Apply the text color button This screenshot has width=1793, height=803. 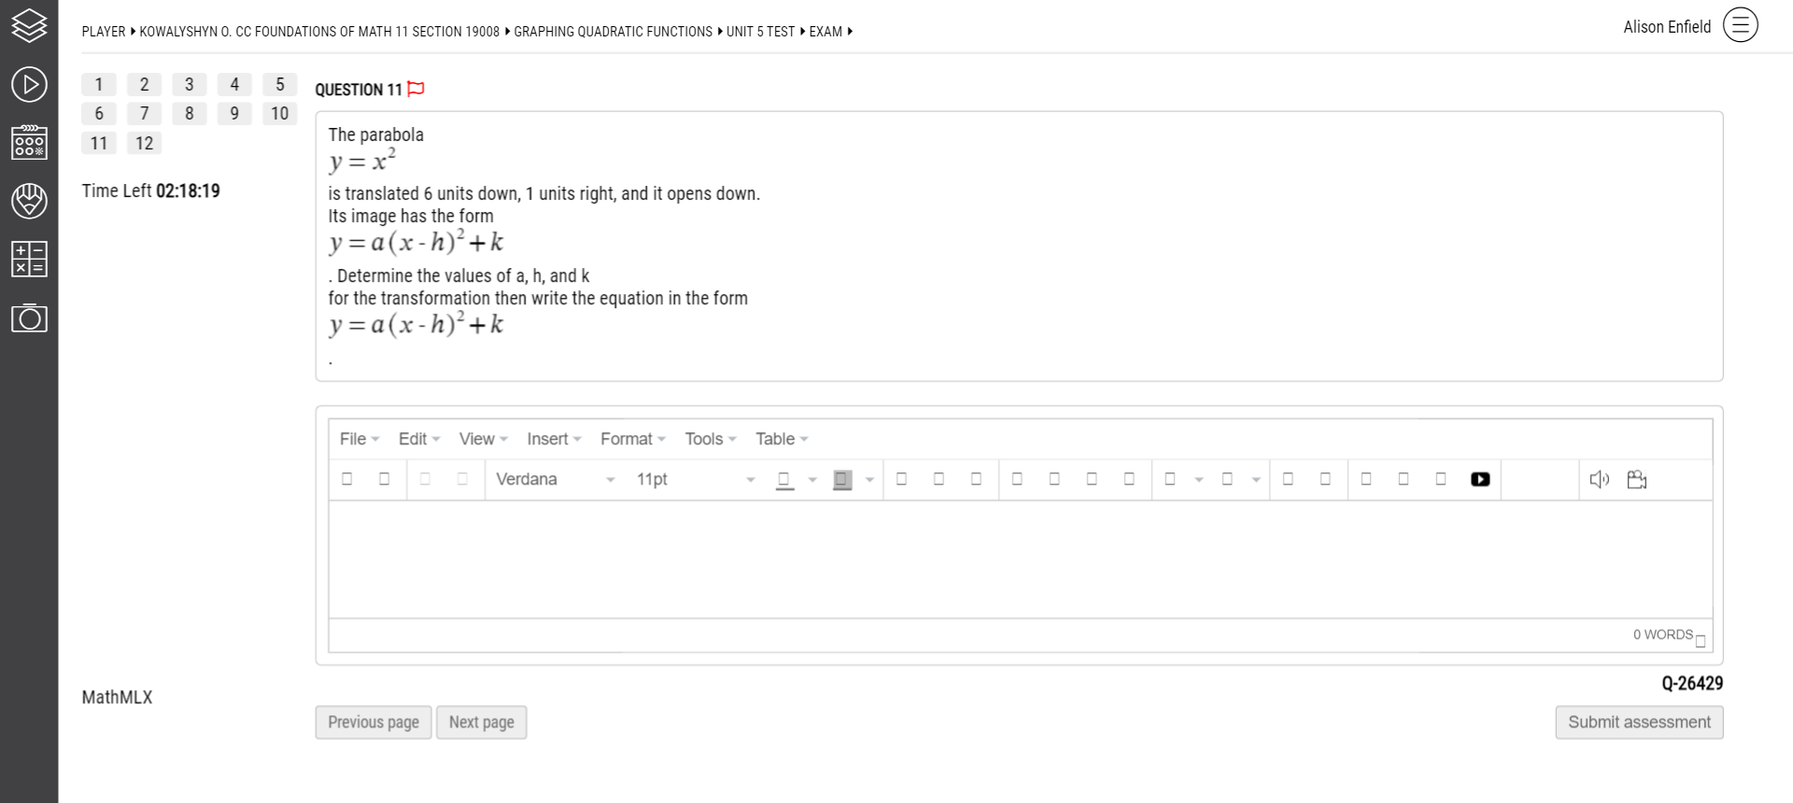tap(784, 479)
